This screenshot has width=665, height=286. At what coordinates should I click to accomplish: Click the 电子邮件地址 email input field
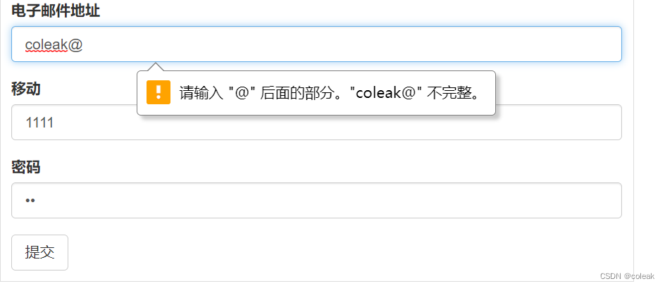317,44
